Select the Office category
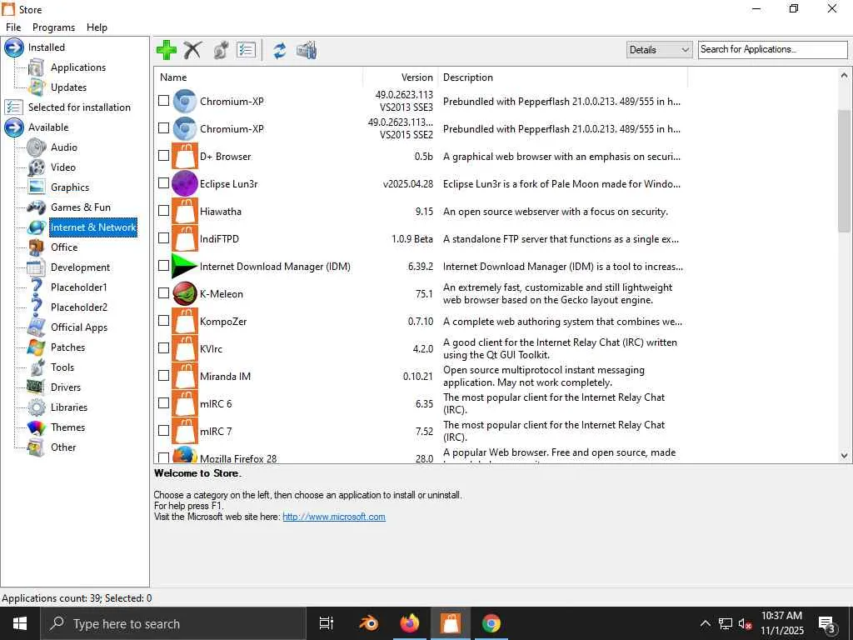The image size is (853, 640). coord(63,247)
